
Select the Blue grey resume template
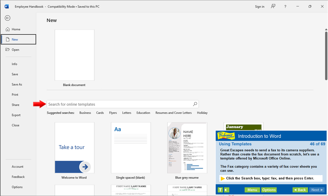click(187, 148)
